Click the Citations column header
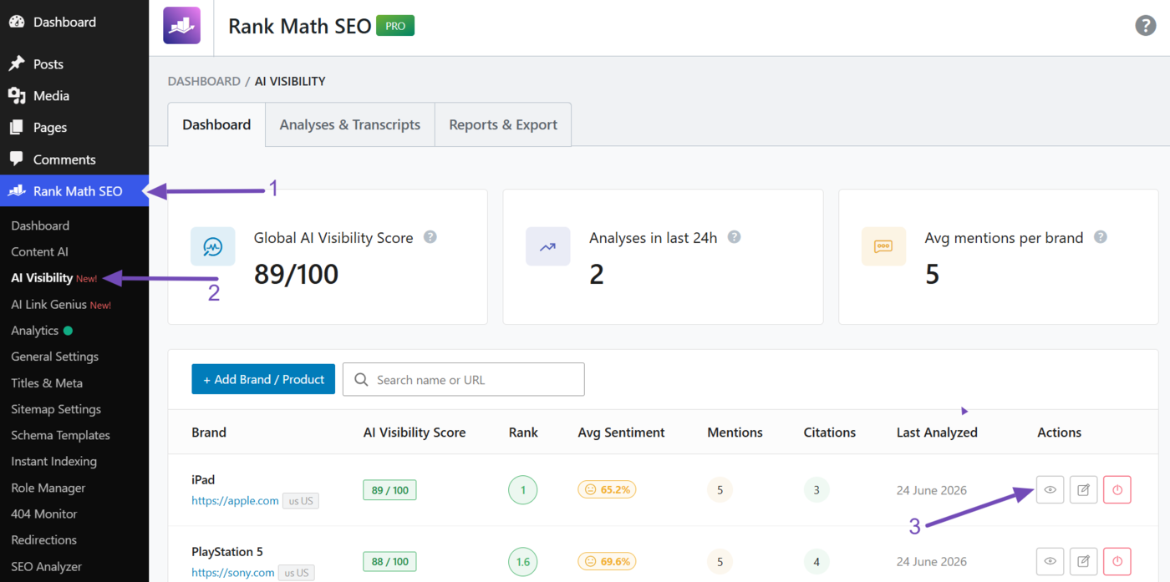This screenshot has width=1170, height=582. pyautogui.click(x=830, y=433)
